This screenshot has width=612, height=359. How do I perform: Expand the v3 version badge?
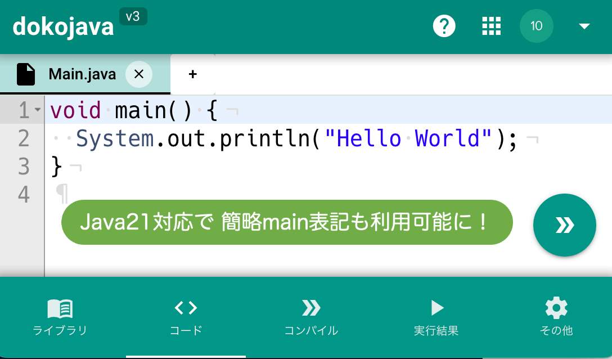tap(133, 16)
